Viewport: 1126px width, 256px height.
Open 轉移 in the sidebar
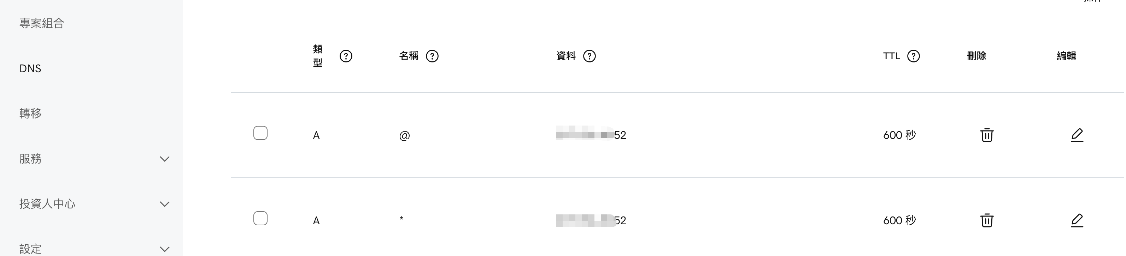click(31, 114)
